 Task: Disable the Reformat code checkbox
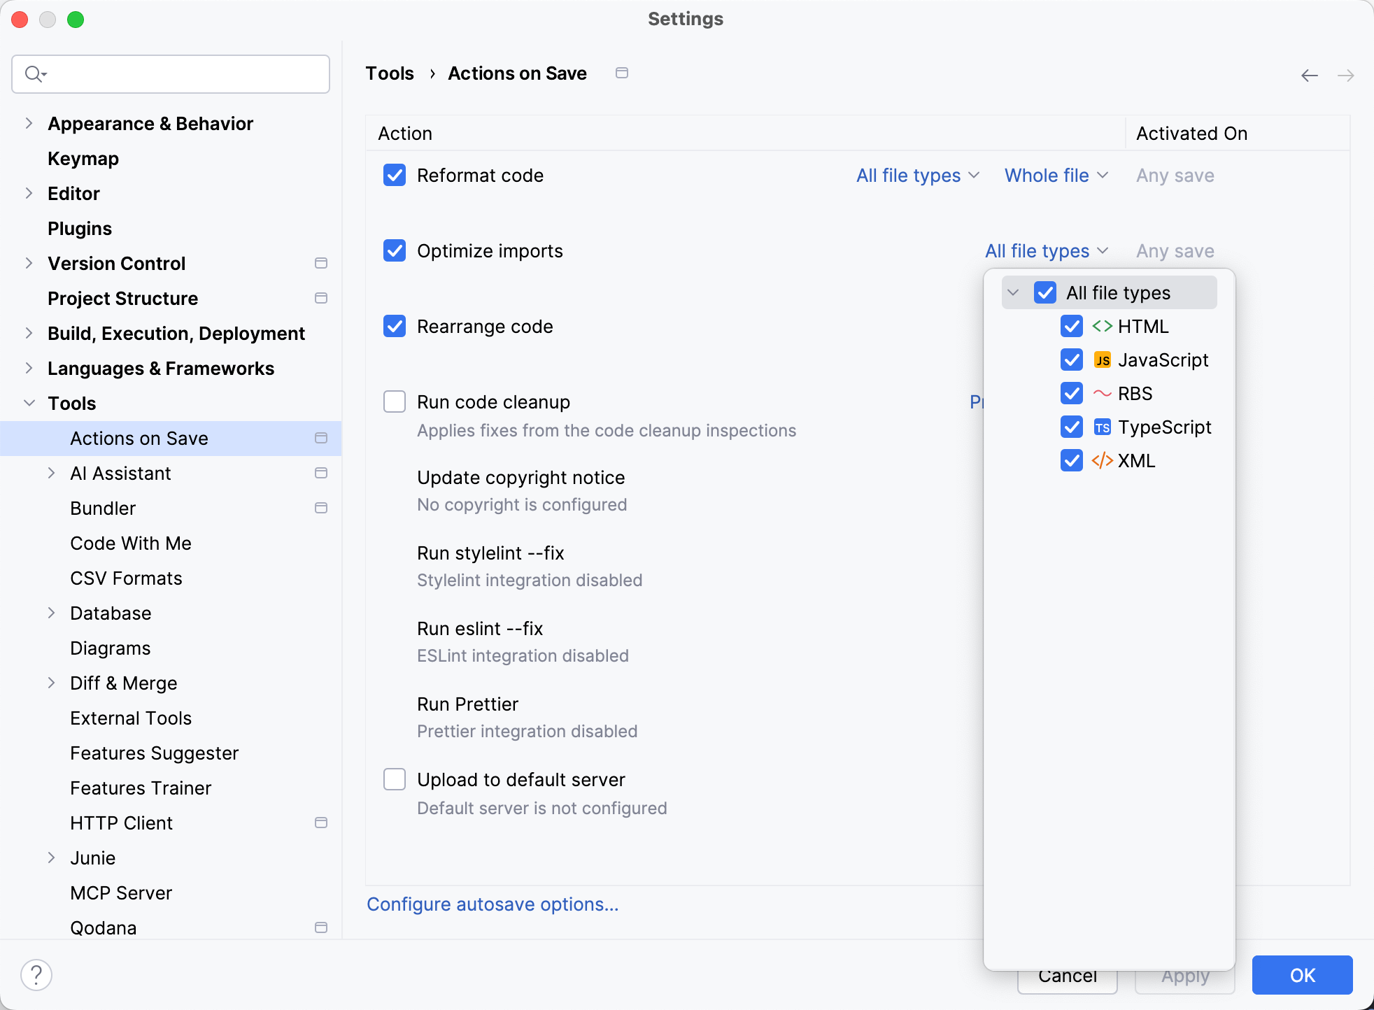point(394,175)
